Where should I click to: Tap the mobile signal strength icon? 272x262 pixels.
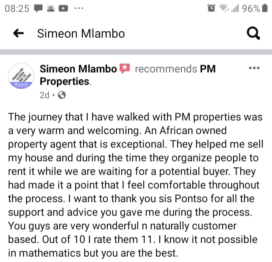[235, 9]
